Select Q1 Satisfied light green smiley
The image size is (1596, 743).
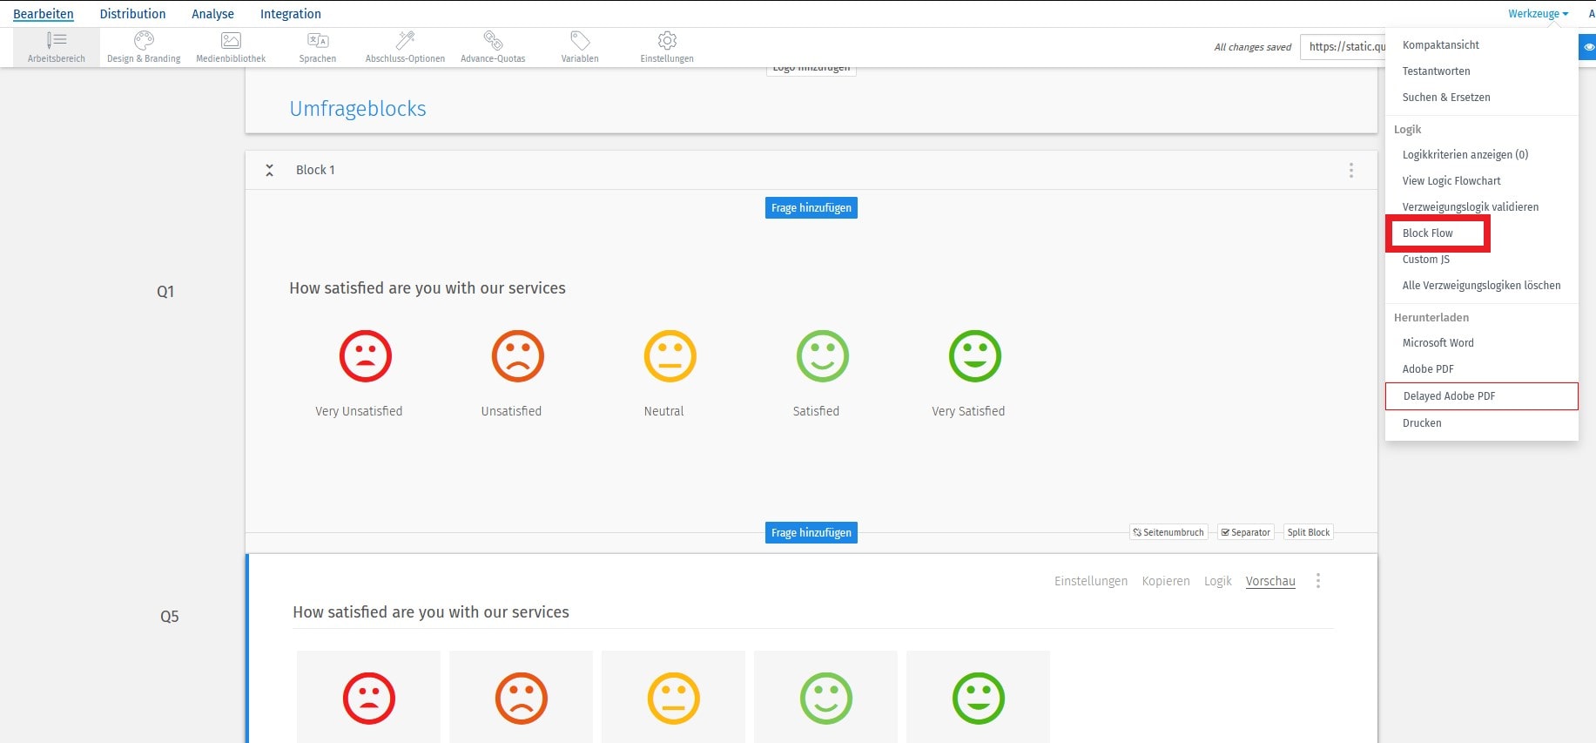click(823, 356)
